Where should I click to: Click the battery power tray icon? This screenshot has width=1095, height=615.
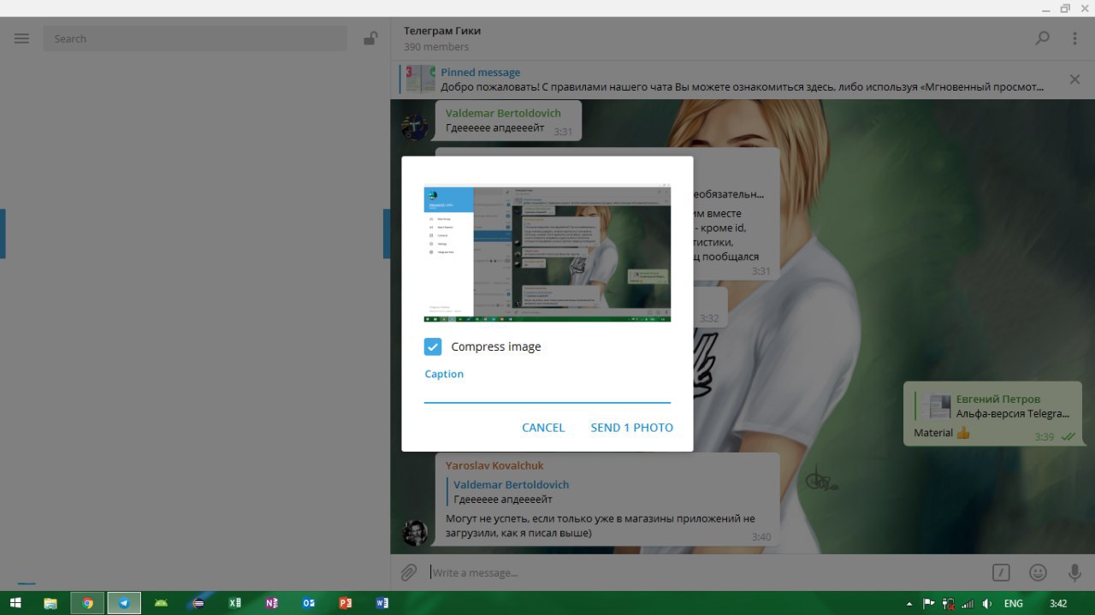click(x=949, y=603)
